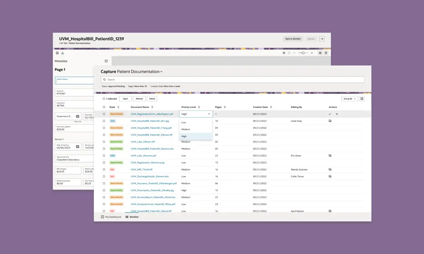Sort the table by Document Name
Screen dimensions: 424x254
tap(152, 107)
